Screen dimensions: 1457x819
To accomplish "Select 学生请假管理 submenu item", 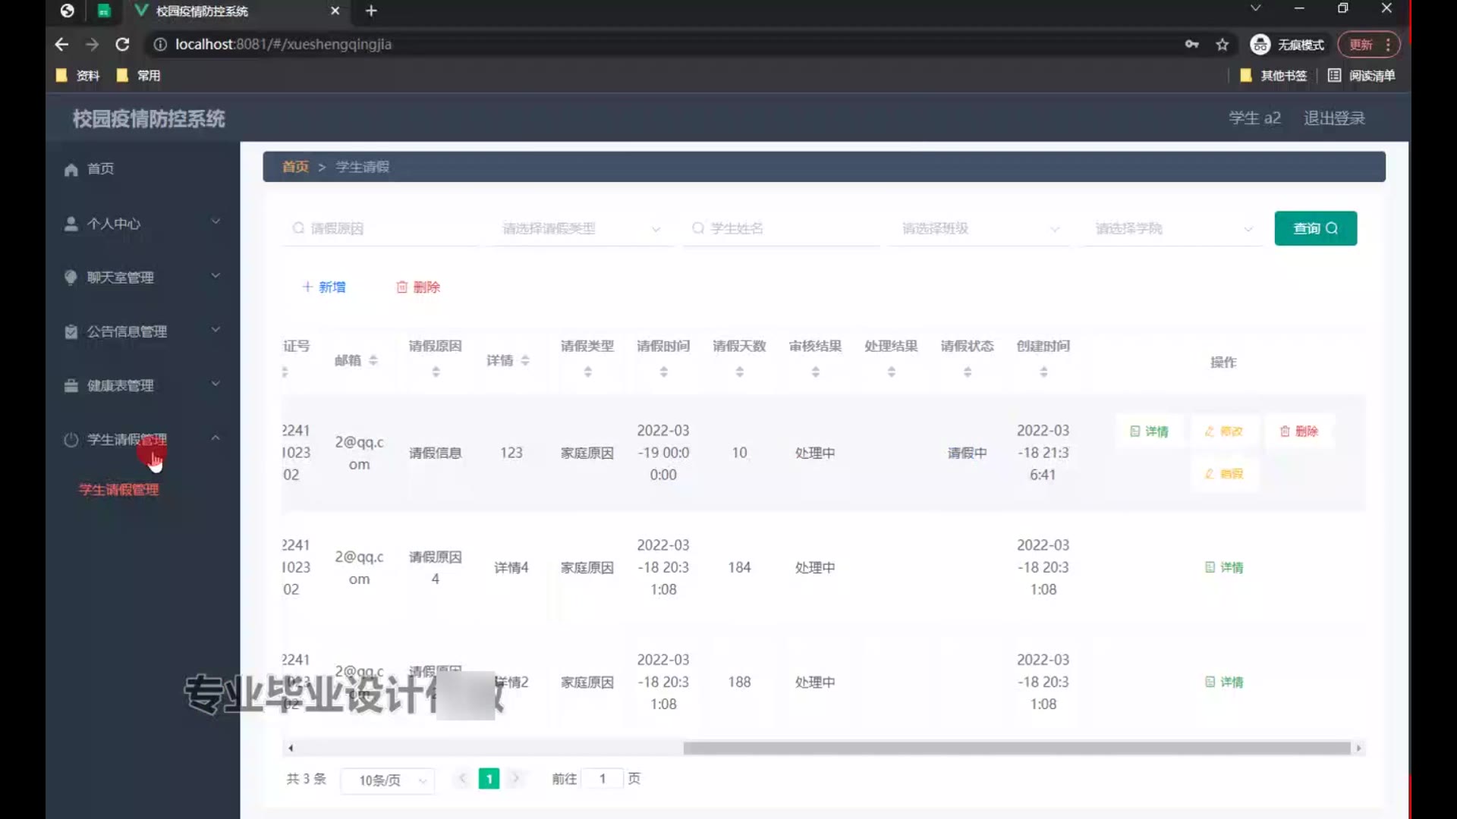I will pos(119,490).
